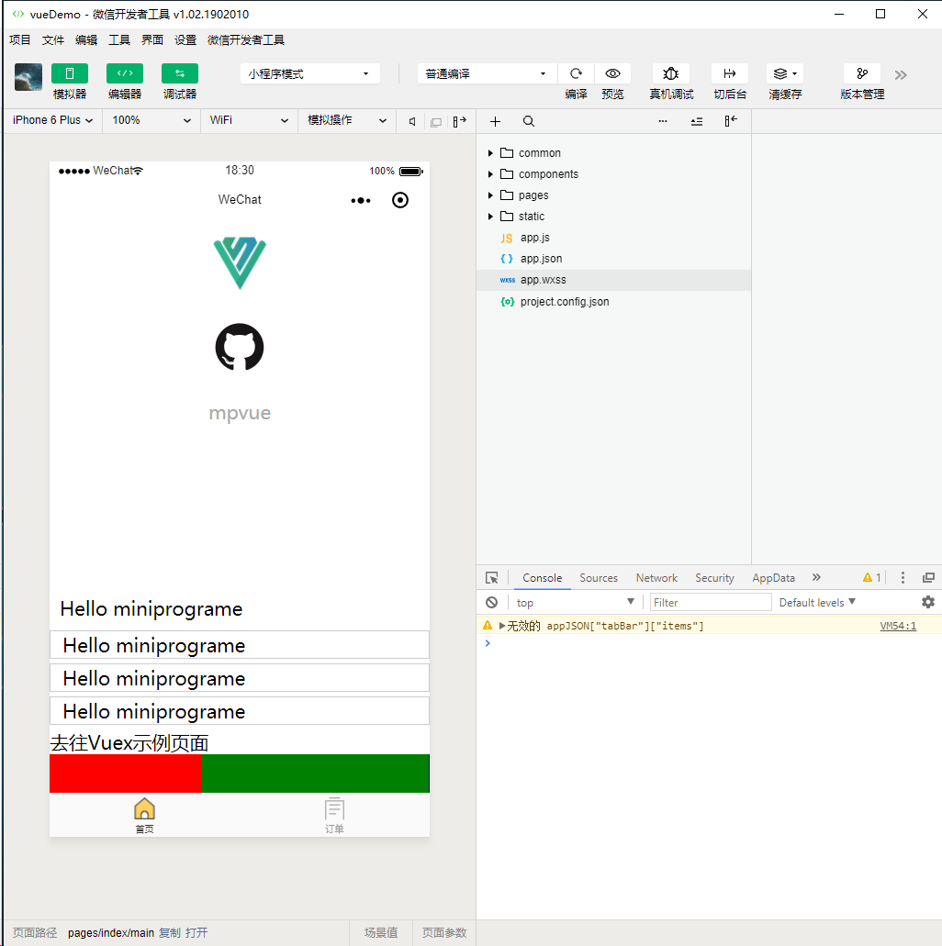Viewport: 942px width, 946px height.
Task: Open the 微信开发者工具 menu
Action: click(x=246, y=39)
